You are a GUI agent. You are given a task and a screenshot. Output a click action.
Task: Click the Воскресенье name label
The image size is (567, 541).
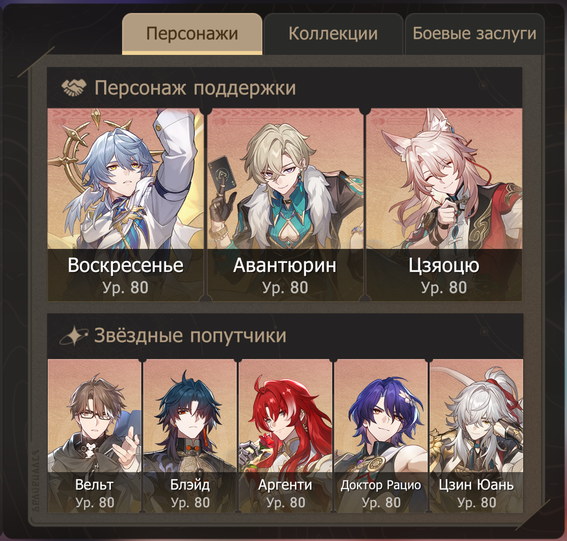125,265
